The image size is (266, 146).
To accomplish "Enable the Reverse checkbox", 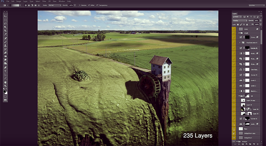I will tap(80, 5).
